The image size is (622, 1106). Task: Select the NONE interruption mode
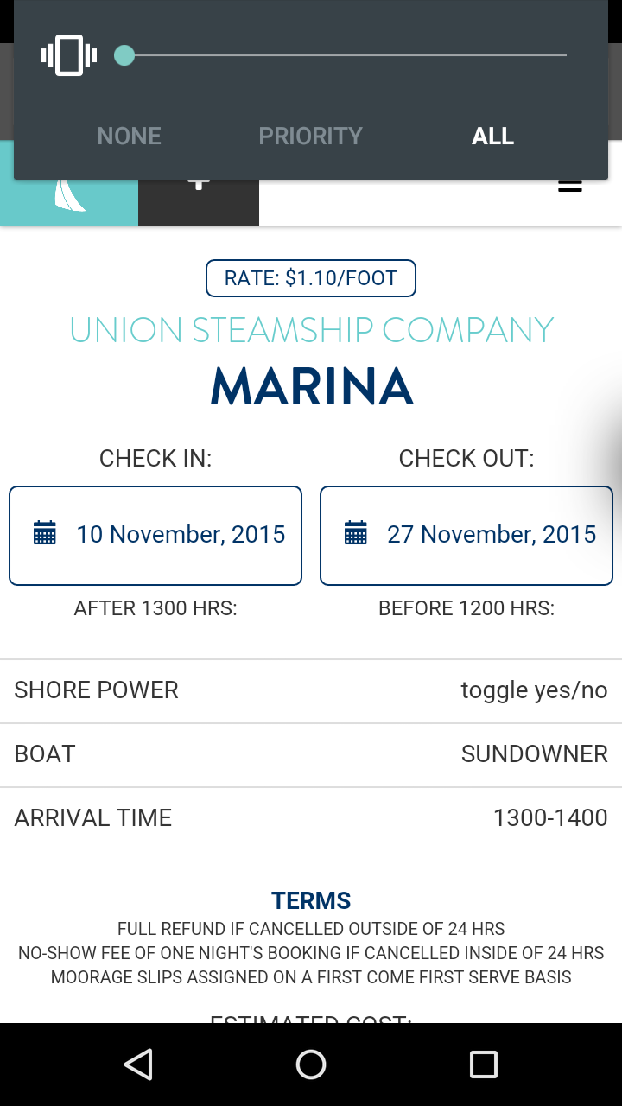[130, 136]
